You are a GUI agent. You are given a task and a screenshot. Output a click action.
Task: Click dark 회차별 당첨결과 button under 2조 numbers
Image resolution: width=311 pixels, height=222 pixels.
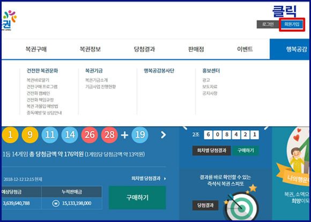tap(212, 150)
